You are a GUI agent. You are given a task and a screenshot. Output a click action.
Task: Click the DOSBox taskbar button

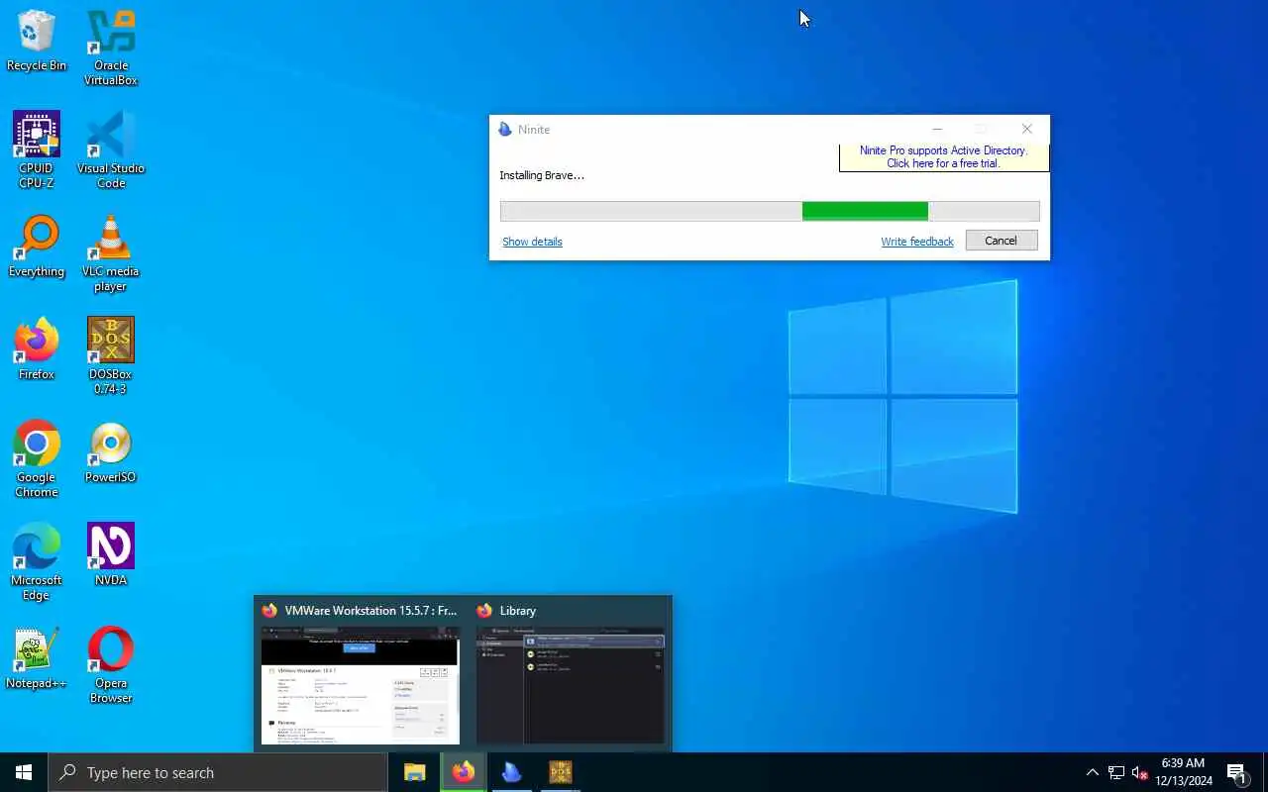coord(560,772)
